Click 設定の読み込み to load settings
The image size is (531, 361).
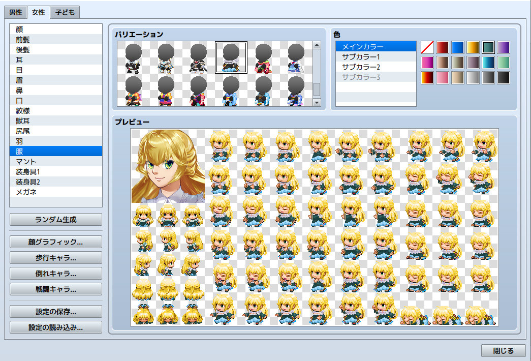tap(55, 327)
